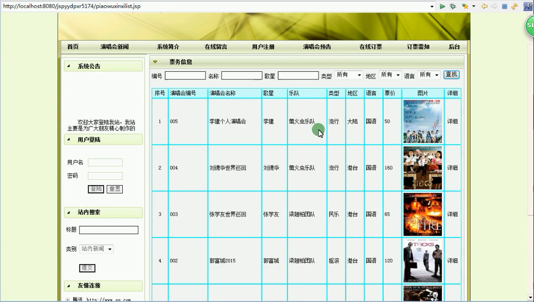Click the 民乐 type cell
This screenshot has height=302, width=534.
(x=336, y=214)
